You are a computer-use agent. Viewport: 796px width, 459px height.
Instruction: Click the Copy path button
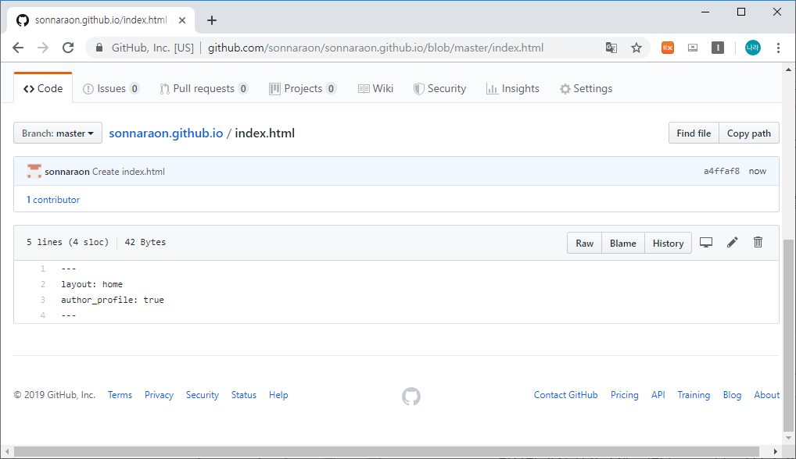point(749,133)
